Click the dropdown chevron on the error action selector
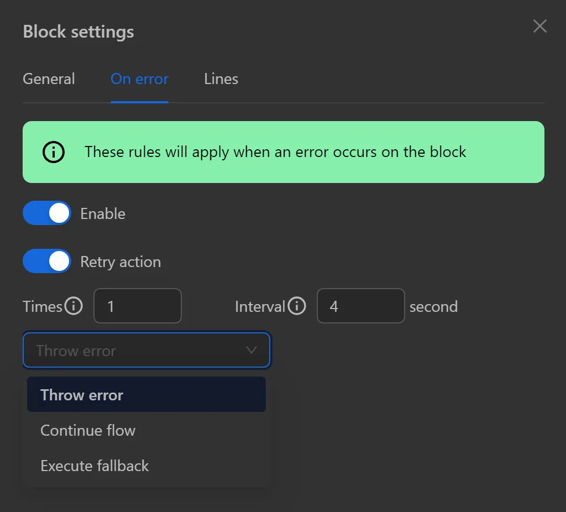This screenshot has width=566, height=512. [252, 350]
